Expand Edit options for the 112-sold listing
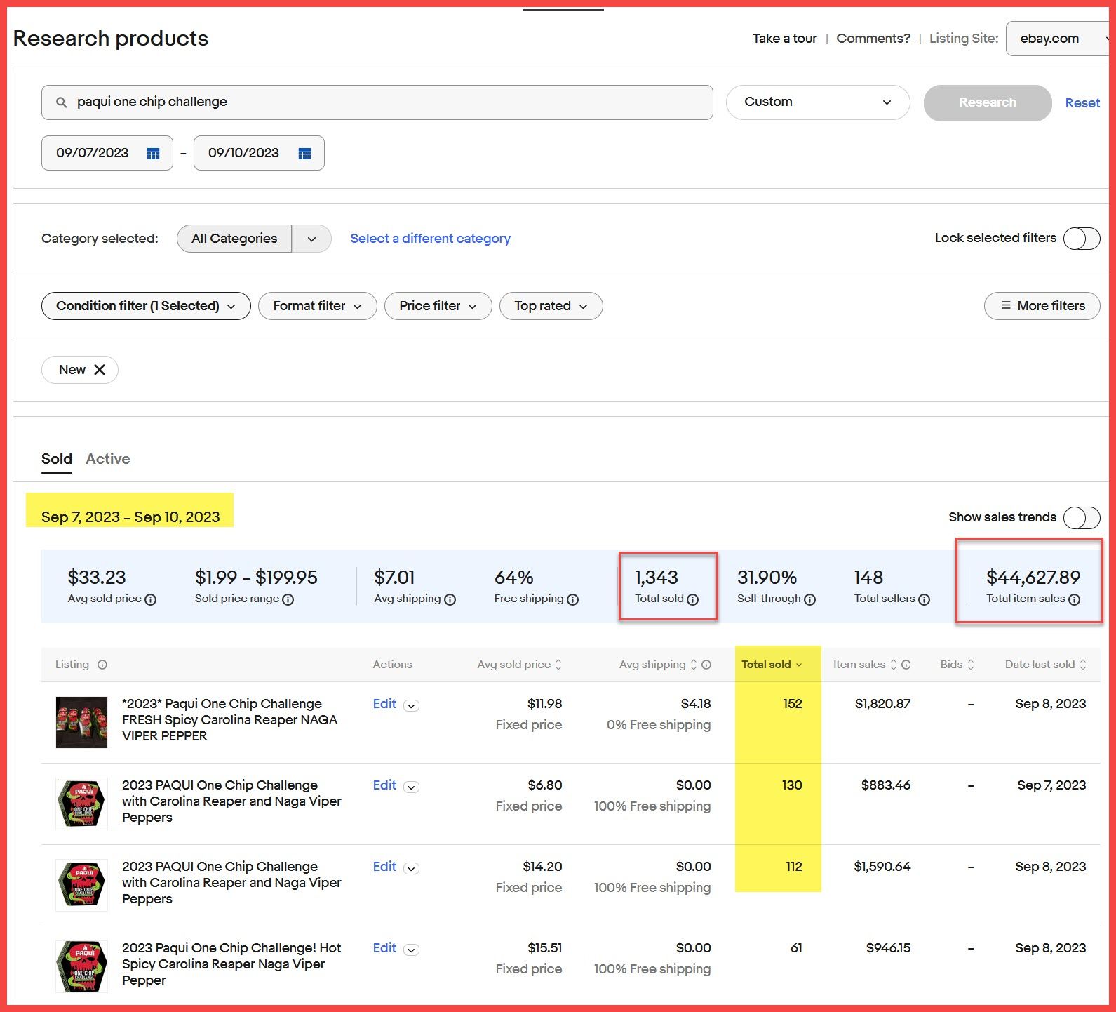 tap(412, 869)
